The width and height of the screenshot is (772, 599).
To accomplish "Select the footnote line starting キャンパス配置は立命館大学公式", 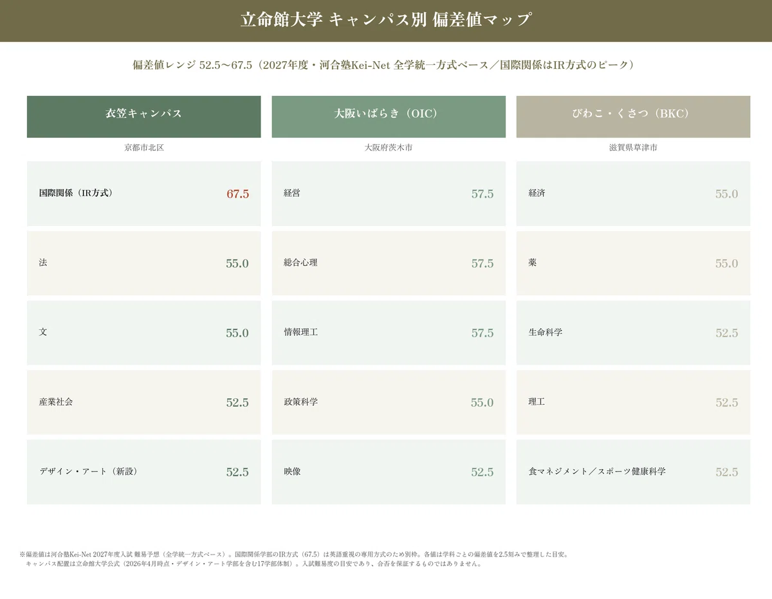I will [x=253, y=564].
